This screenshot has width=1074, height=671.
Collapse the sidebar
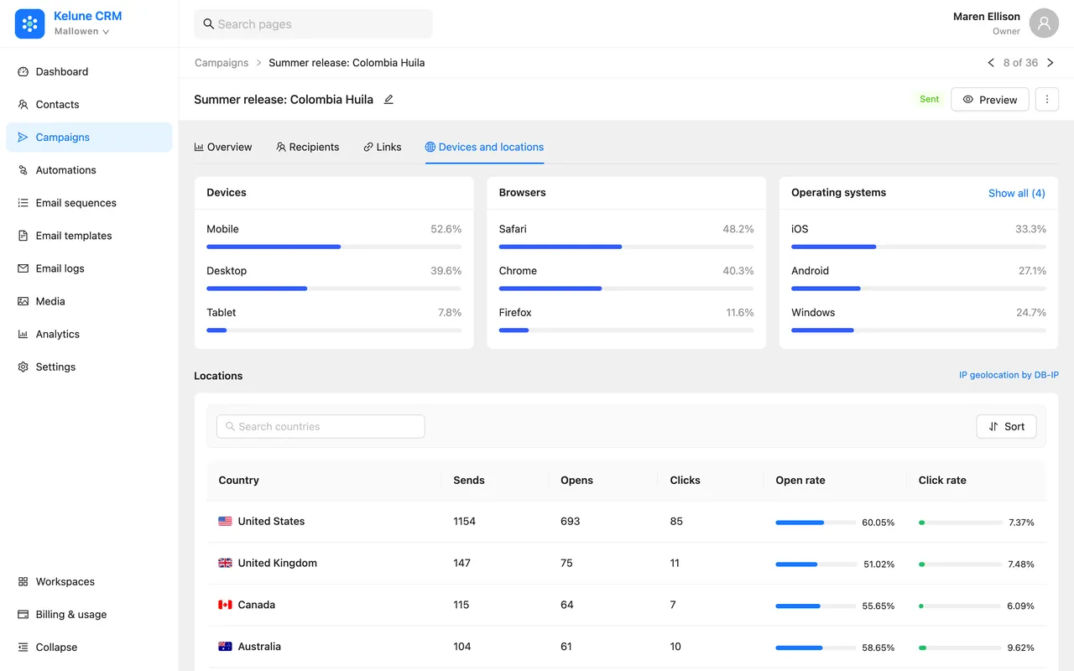pyautogui.click(x=89, y=647)
